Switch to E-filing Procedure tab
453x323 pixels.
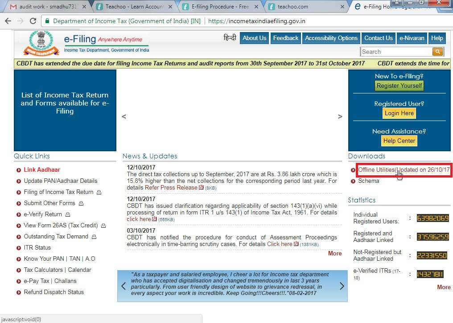coord(219,7)
